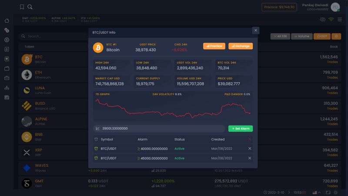The height and width of the screenshot is (196, 348).
Task: Toggle hide balances eye icon
Action: (322, 20)
